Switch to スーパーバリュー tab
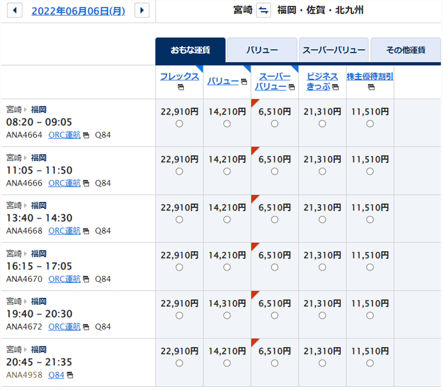Image resolution: width=443 pixels, height=390 pixels. pos(333,50)
